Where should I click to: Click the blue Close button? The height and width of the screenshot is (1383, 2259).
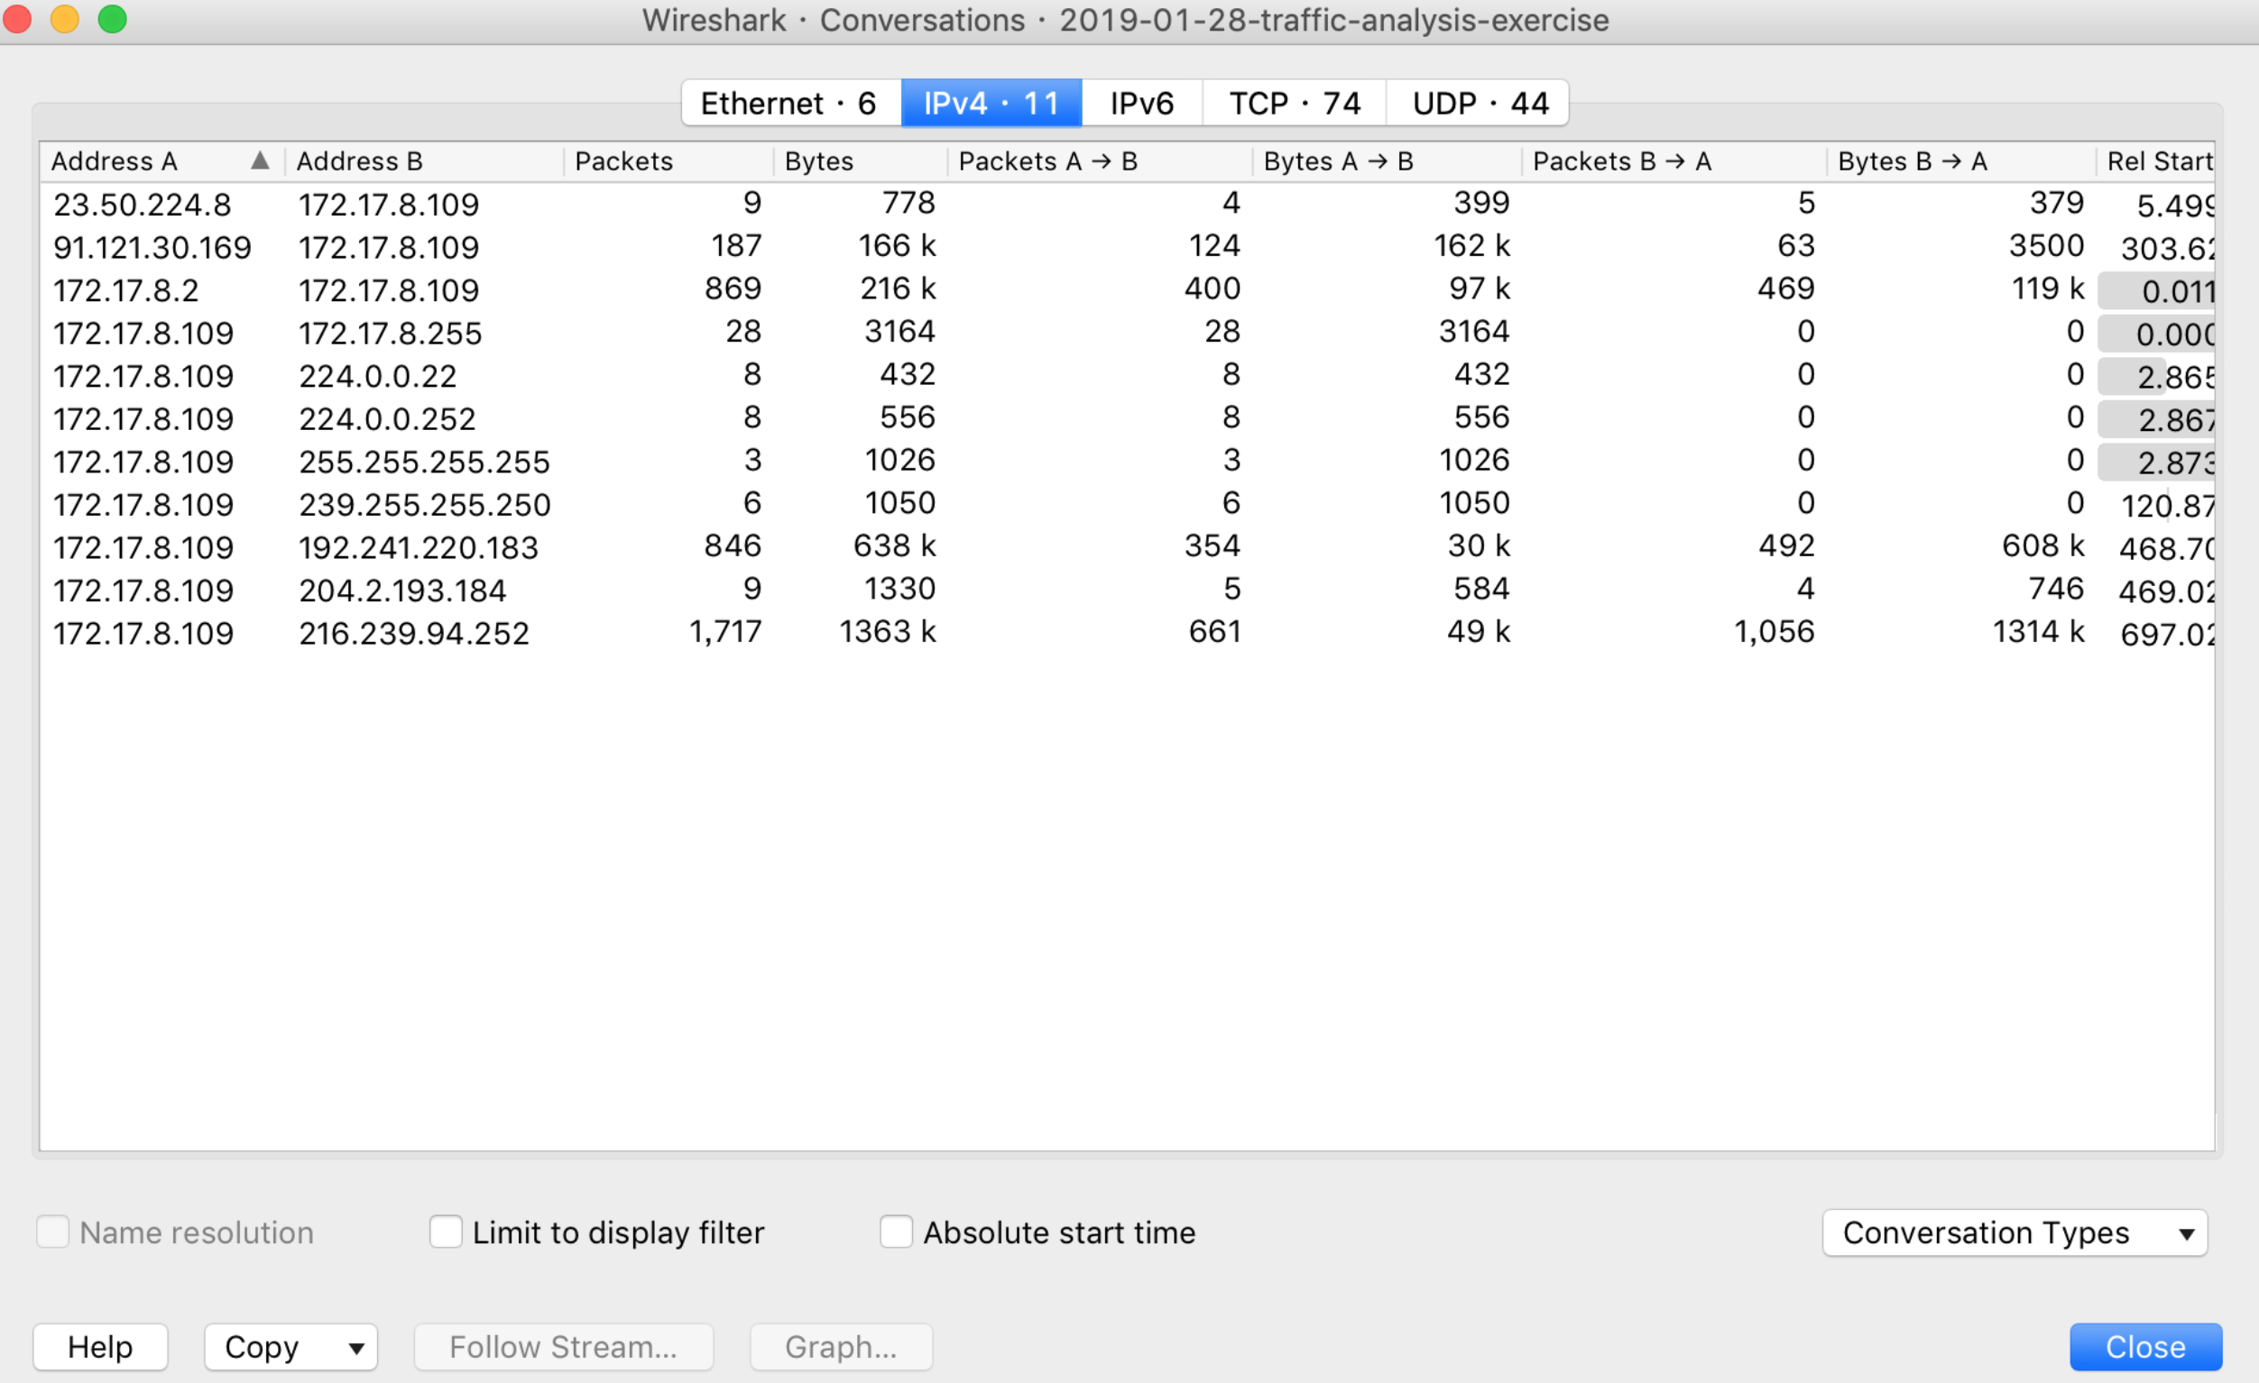[x=2145, y=1347]
